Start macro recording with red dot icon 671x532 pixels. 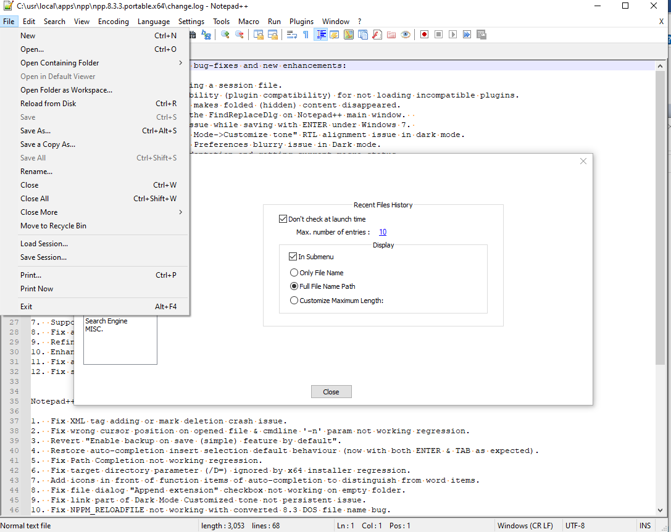pyautogui.click(x=425, y=35)
